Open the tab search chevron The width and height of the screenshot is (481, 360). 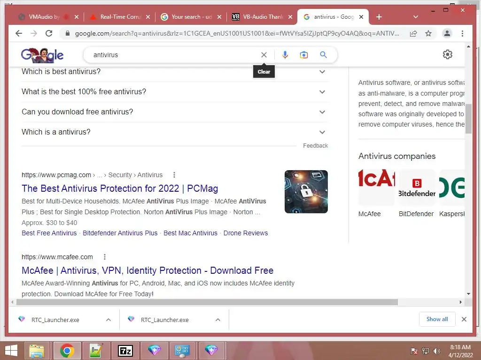pyautogui.click(x=416, y=17)
